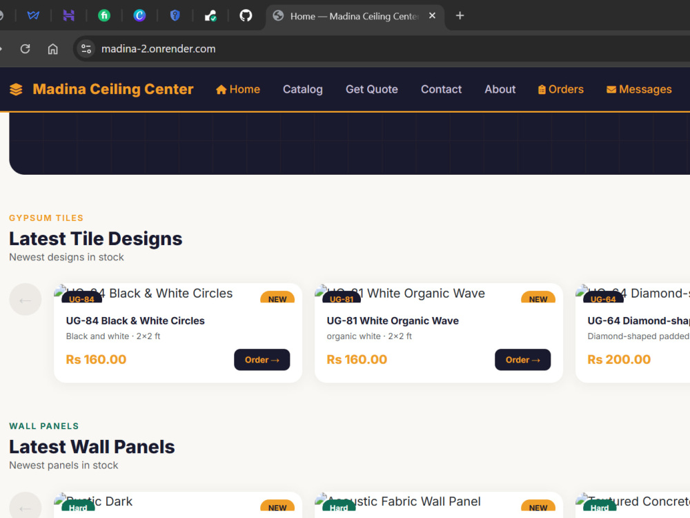Open the About page
The height and width of the screenshot is (518, 690).
coord(500,89)
